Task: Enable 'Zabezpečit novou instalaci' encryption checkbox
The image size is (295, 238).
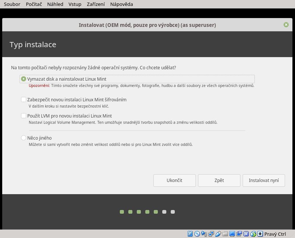Action: tap(24, 99)
